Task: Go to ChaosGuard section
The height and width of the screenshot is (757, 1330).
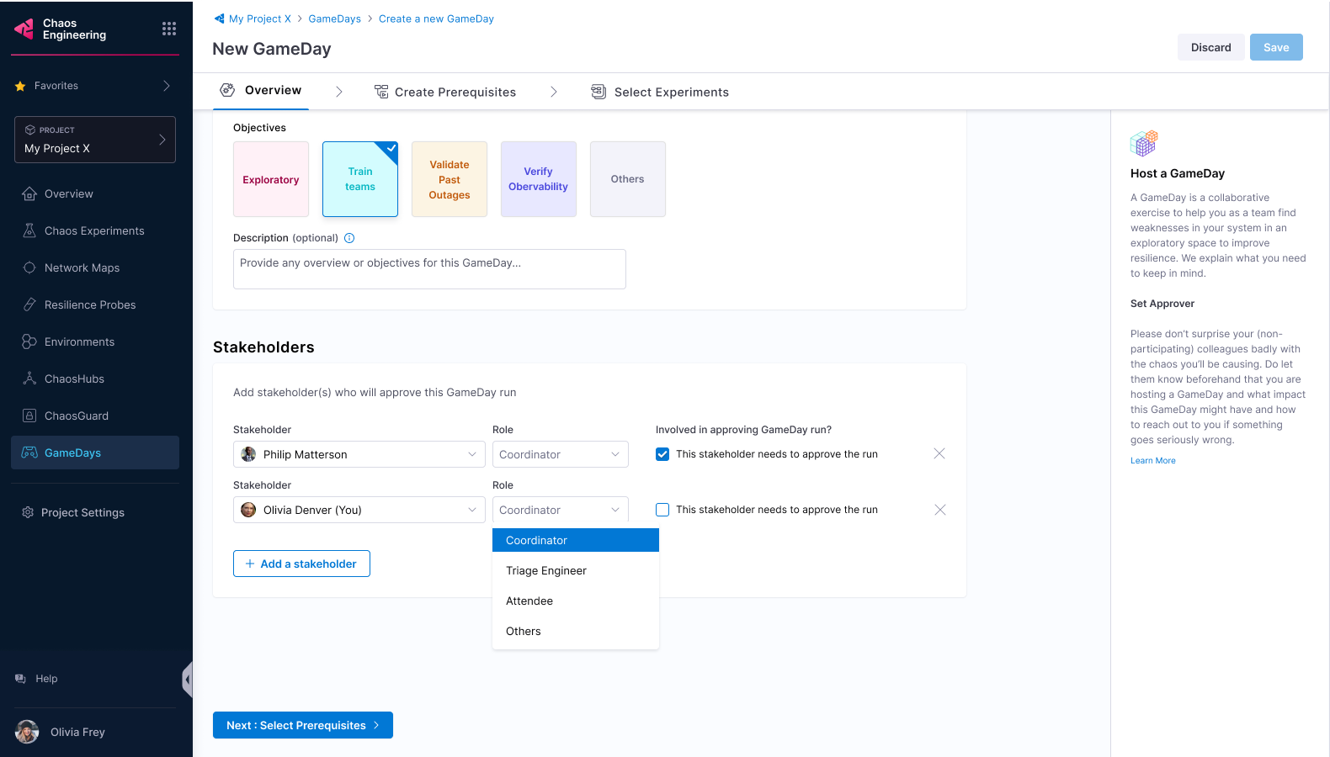Action: (x=77, y=416)
